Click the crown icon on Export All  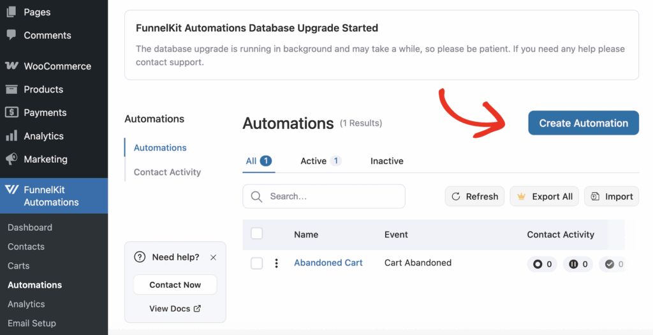coord(521,197)
